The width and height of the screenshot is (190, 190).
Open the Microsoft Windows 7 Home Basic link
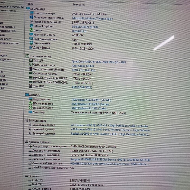[x=92, y=18]
